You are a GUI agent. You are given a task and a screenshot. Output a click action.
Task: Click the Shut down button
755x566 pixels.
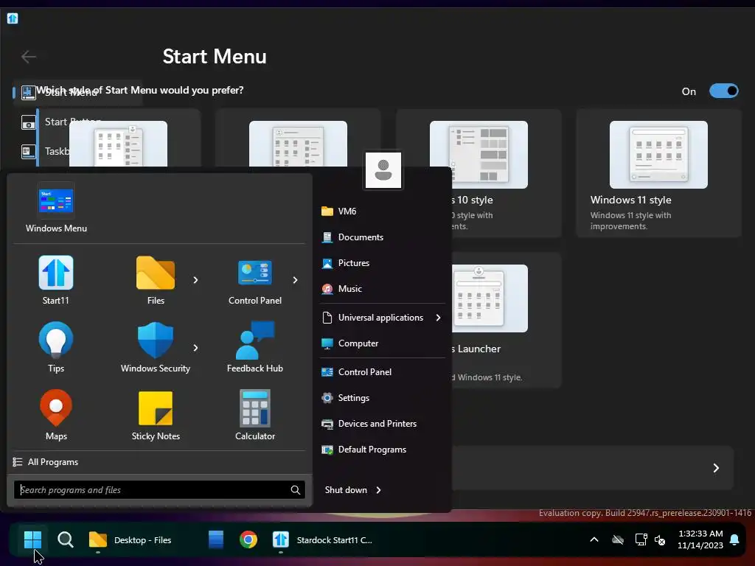click(x=346, y=490)
